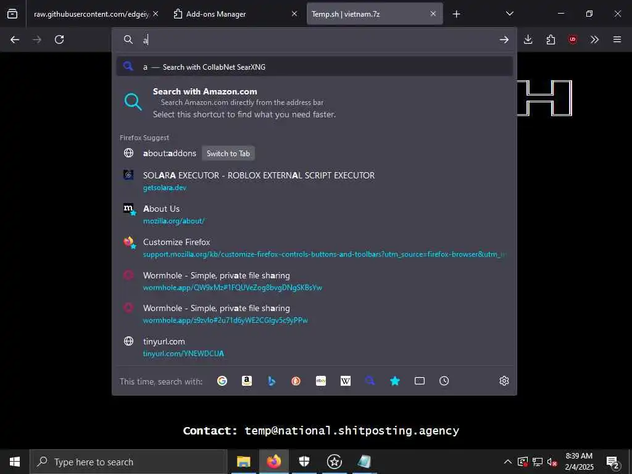This screenshot has height=474, width=632.
Task: Search open tabs icon
Action: (420, 381)
